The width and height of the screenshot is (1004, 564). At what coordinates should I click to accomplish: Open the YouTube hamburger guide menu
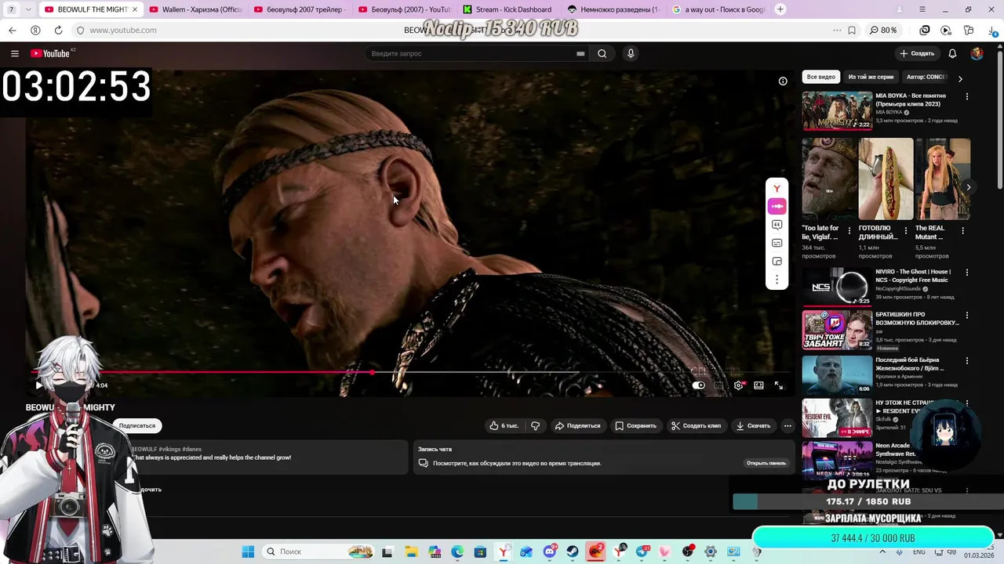coord(15,53)
